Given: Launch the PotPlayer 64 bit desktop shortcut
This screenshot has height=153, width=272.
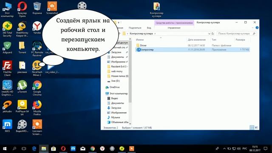Looking at the screenshot, I should click(x=22, y=108).
